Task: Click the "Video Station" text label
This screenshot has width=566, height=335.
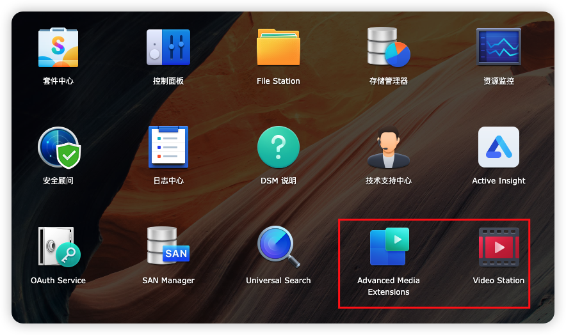Action: (499, 281)
